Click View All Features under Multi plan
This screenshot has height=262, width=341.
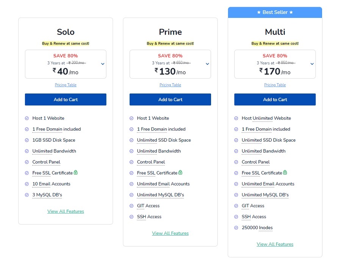coord(275,244)
